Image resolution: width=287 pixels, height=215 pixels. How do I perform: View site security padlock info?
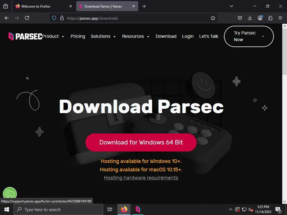pos(62,18)
